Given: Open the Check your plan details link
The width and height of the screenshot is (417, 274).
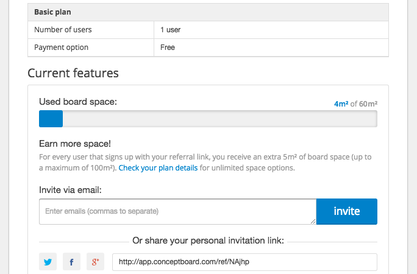Looking at the screenshot, I should 158,168.
